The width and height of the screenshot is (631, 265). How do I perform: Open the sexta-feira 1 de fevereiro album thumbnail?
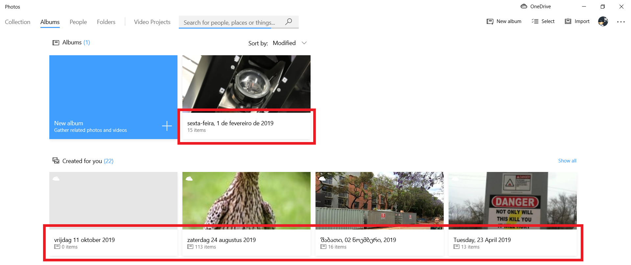pos(246,84)
